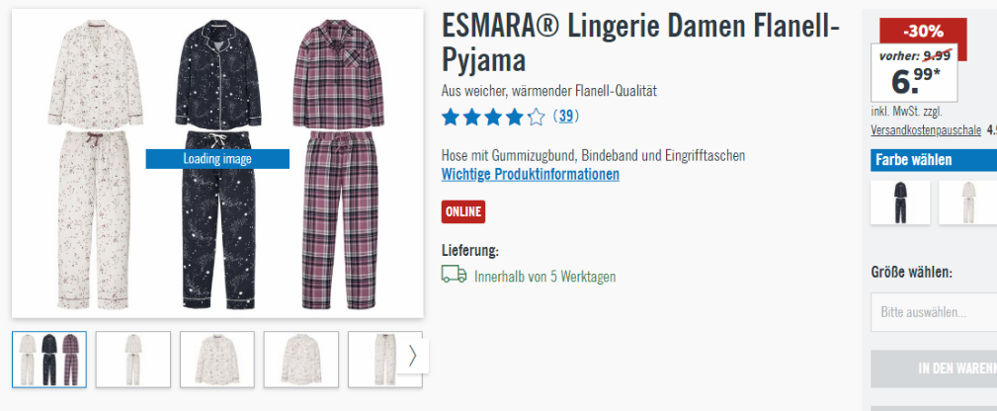This screenshot has height=411, width=997.
Task: Select the dark navy pyjama color swatch
Action: click(x=900, y=203)
